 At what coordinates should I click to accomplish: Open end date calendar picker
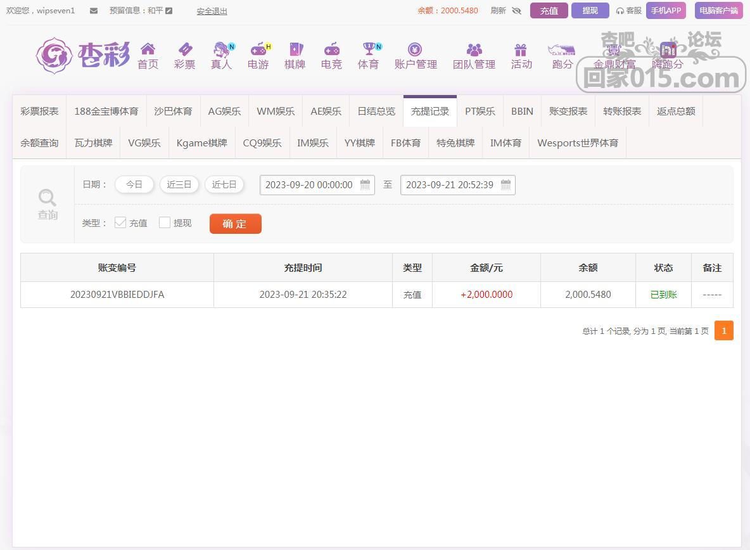click(505, 185)
